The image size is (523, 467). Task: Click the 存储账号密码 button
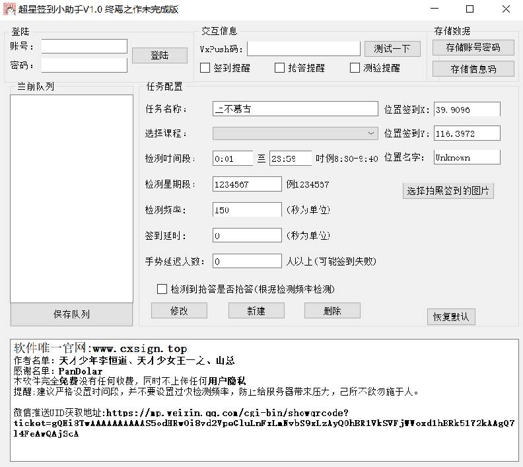coord(473,48)
